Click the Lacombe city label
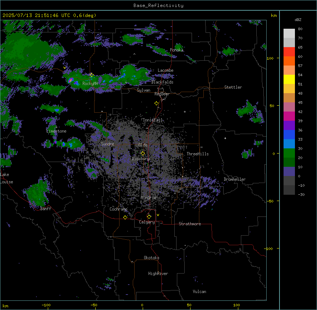 click(x=165, y=70)
